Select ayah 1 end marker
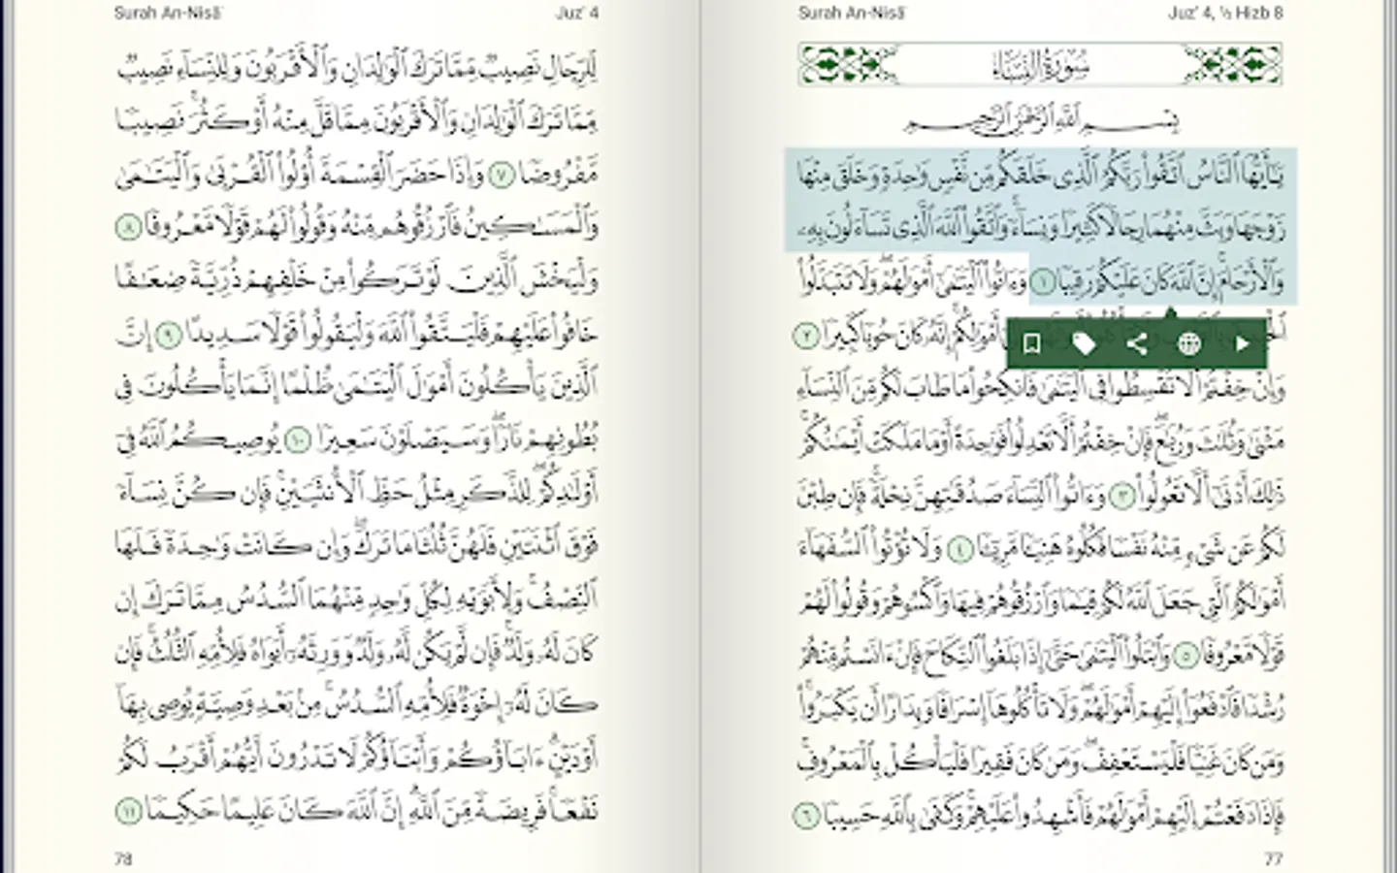1397x873 pixels. coord(1043,282)
